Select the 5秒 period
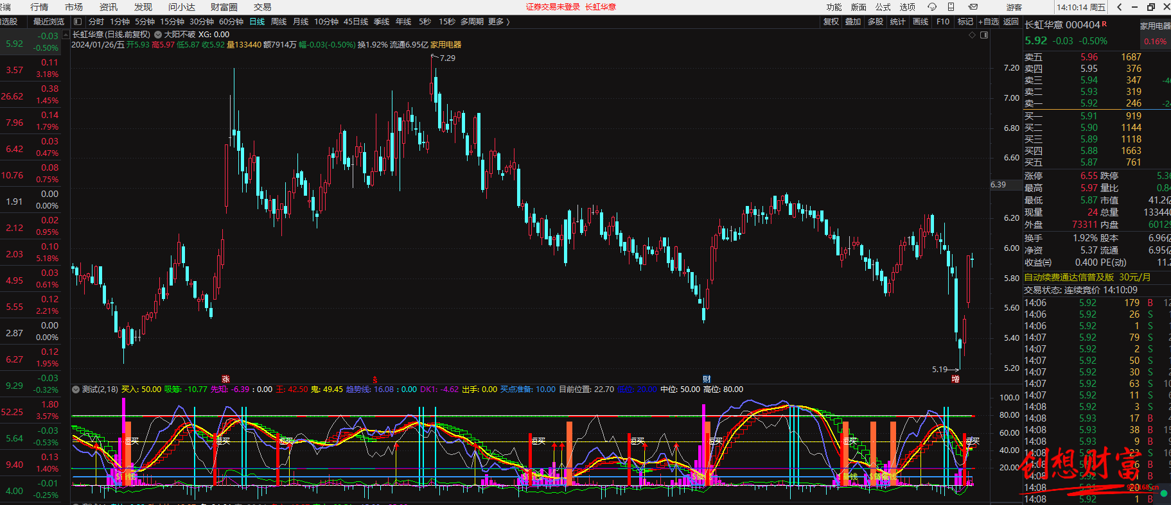This screenshot has height=505, width=1171. [425, 22]
